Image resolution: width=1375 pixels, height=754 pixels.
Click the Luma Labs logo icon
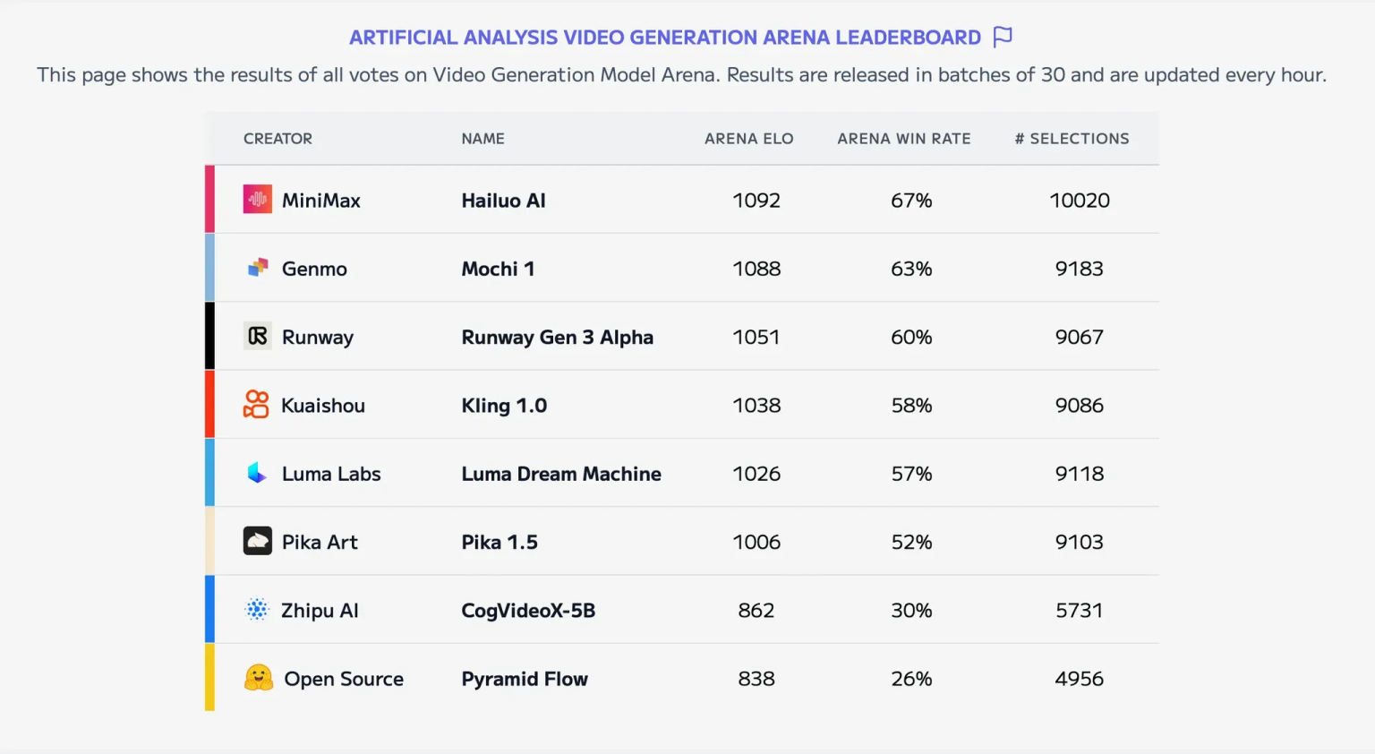coord(257,473)
